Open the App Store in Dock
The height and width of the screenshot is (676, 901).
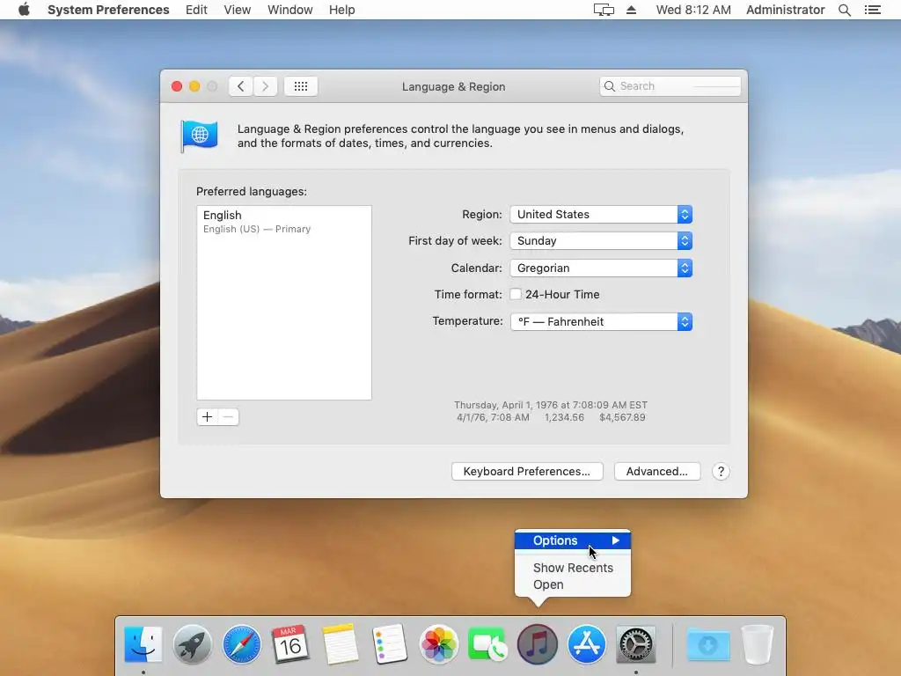[587, 644]
